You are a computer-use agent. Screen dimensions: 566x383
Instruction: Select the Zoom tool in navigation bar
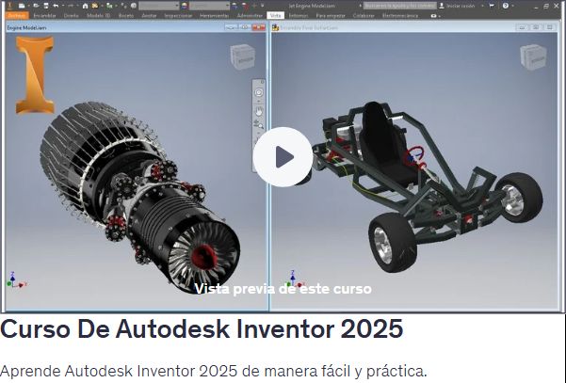(x=259, y=125)
